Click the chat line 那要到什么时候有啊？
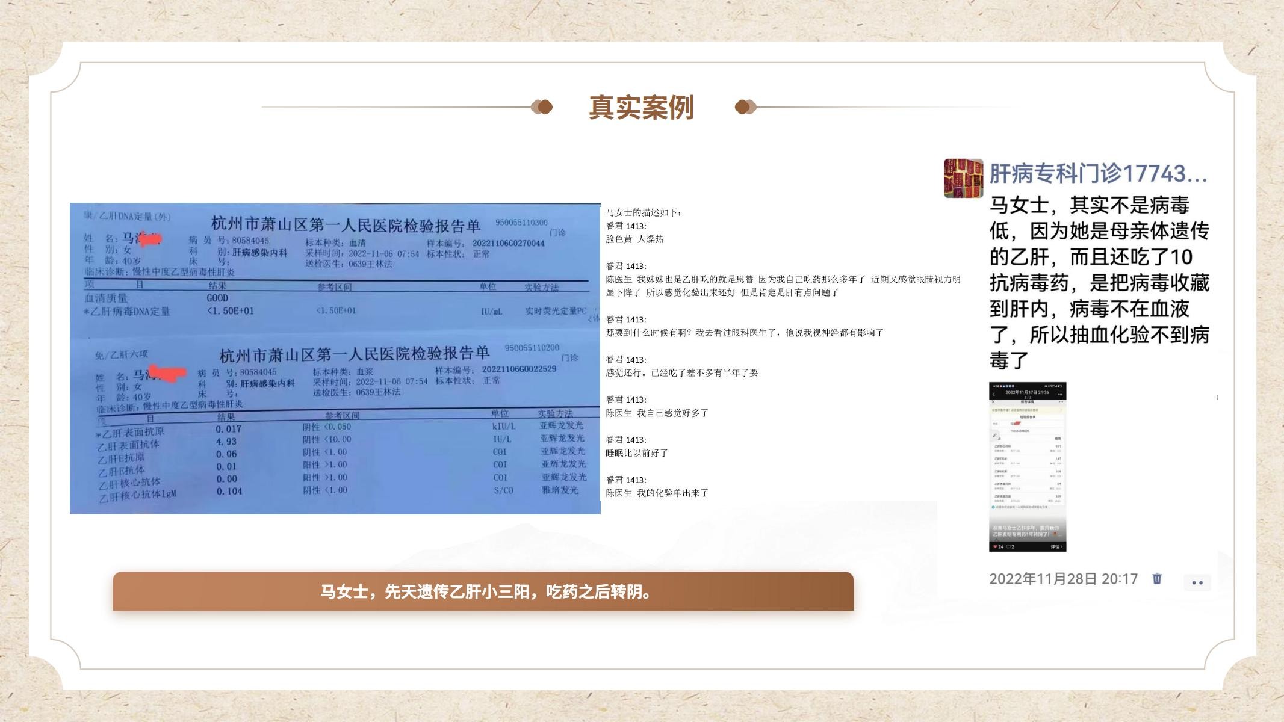This screenshot has height=722, width=1284. 745,332
